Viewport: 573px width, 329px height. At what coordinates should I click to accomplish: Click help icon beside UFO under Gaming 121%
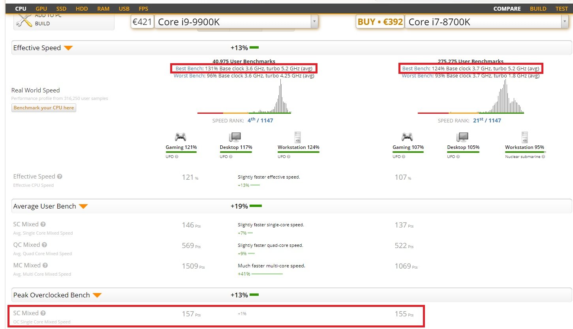click(177, 157)
